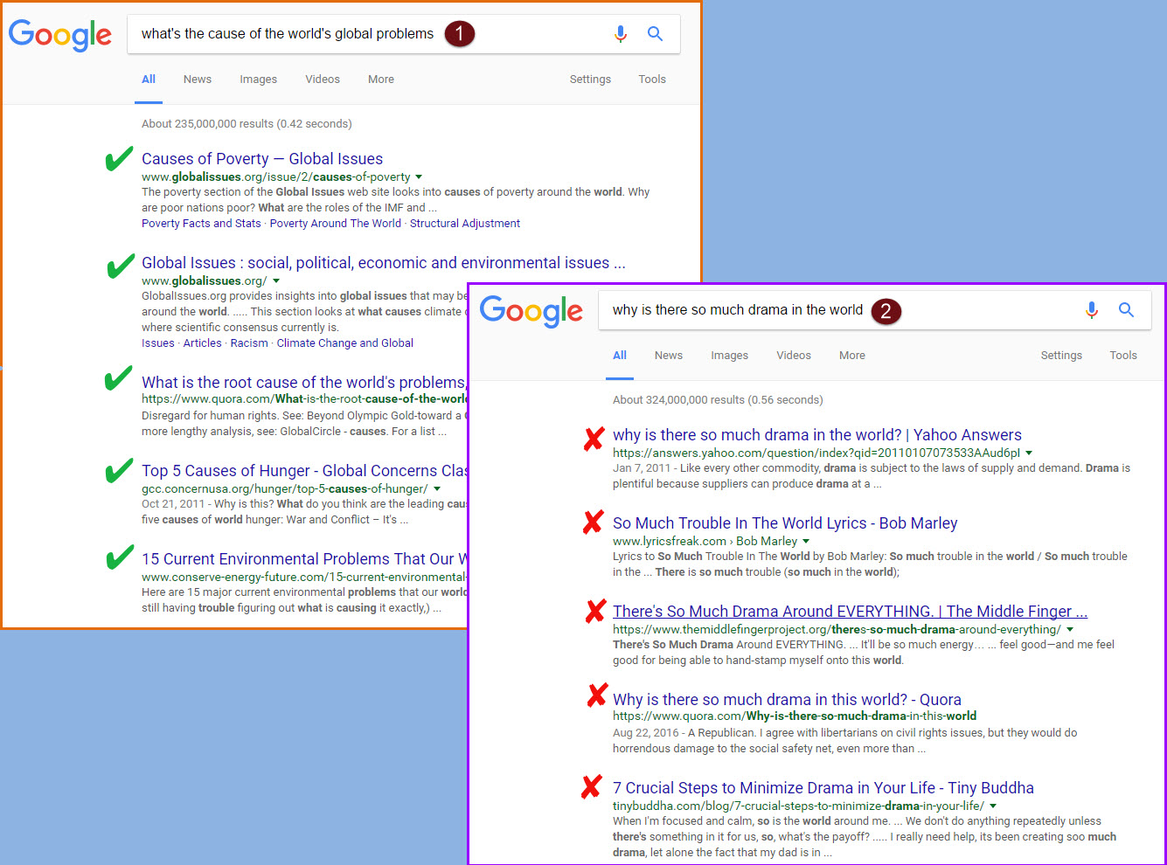Expand the arrow next to tinybuddha.com URL
This screenshot has width=1167, height=865.
pos(993,806)
